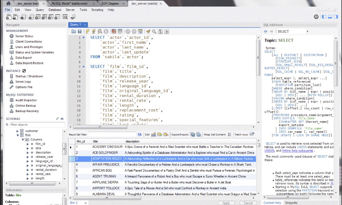Focus the Result Set Filter field
The height and width of the screenshot is (205, 342).
point(112,134)
